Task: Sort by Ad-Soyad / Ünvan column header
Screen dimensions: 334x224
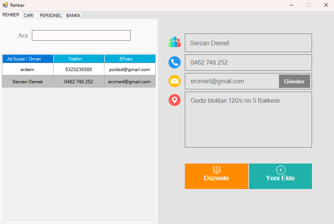Action: tap(28, 59)
